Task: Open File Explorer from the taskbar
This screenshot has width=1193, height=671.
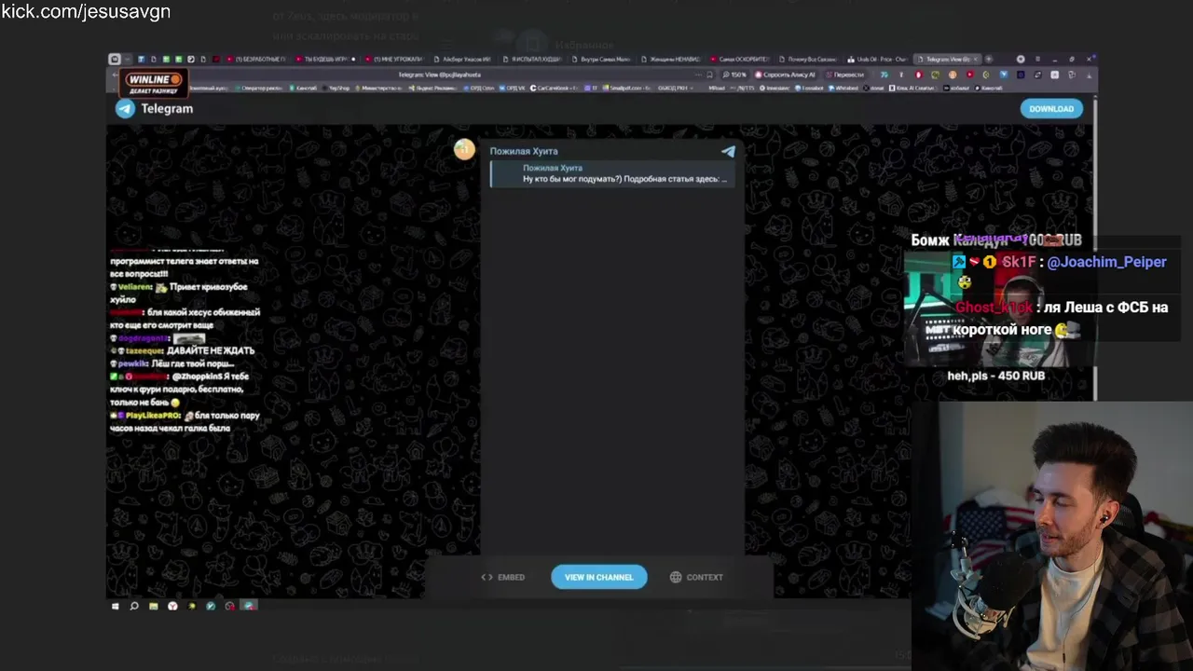Action: [153, 606]
